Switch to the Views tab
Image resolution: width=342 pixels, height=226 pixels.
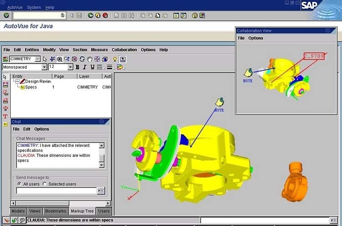pos(35,211)
